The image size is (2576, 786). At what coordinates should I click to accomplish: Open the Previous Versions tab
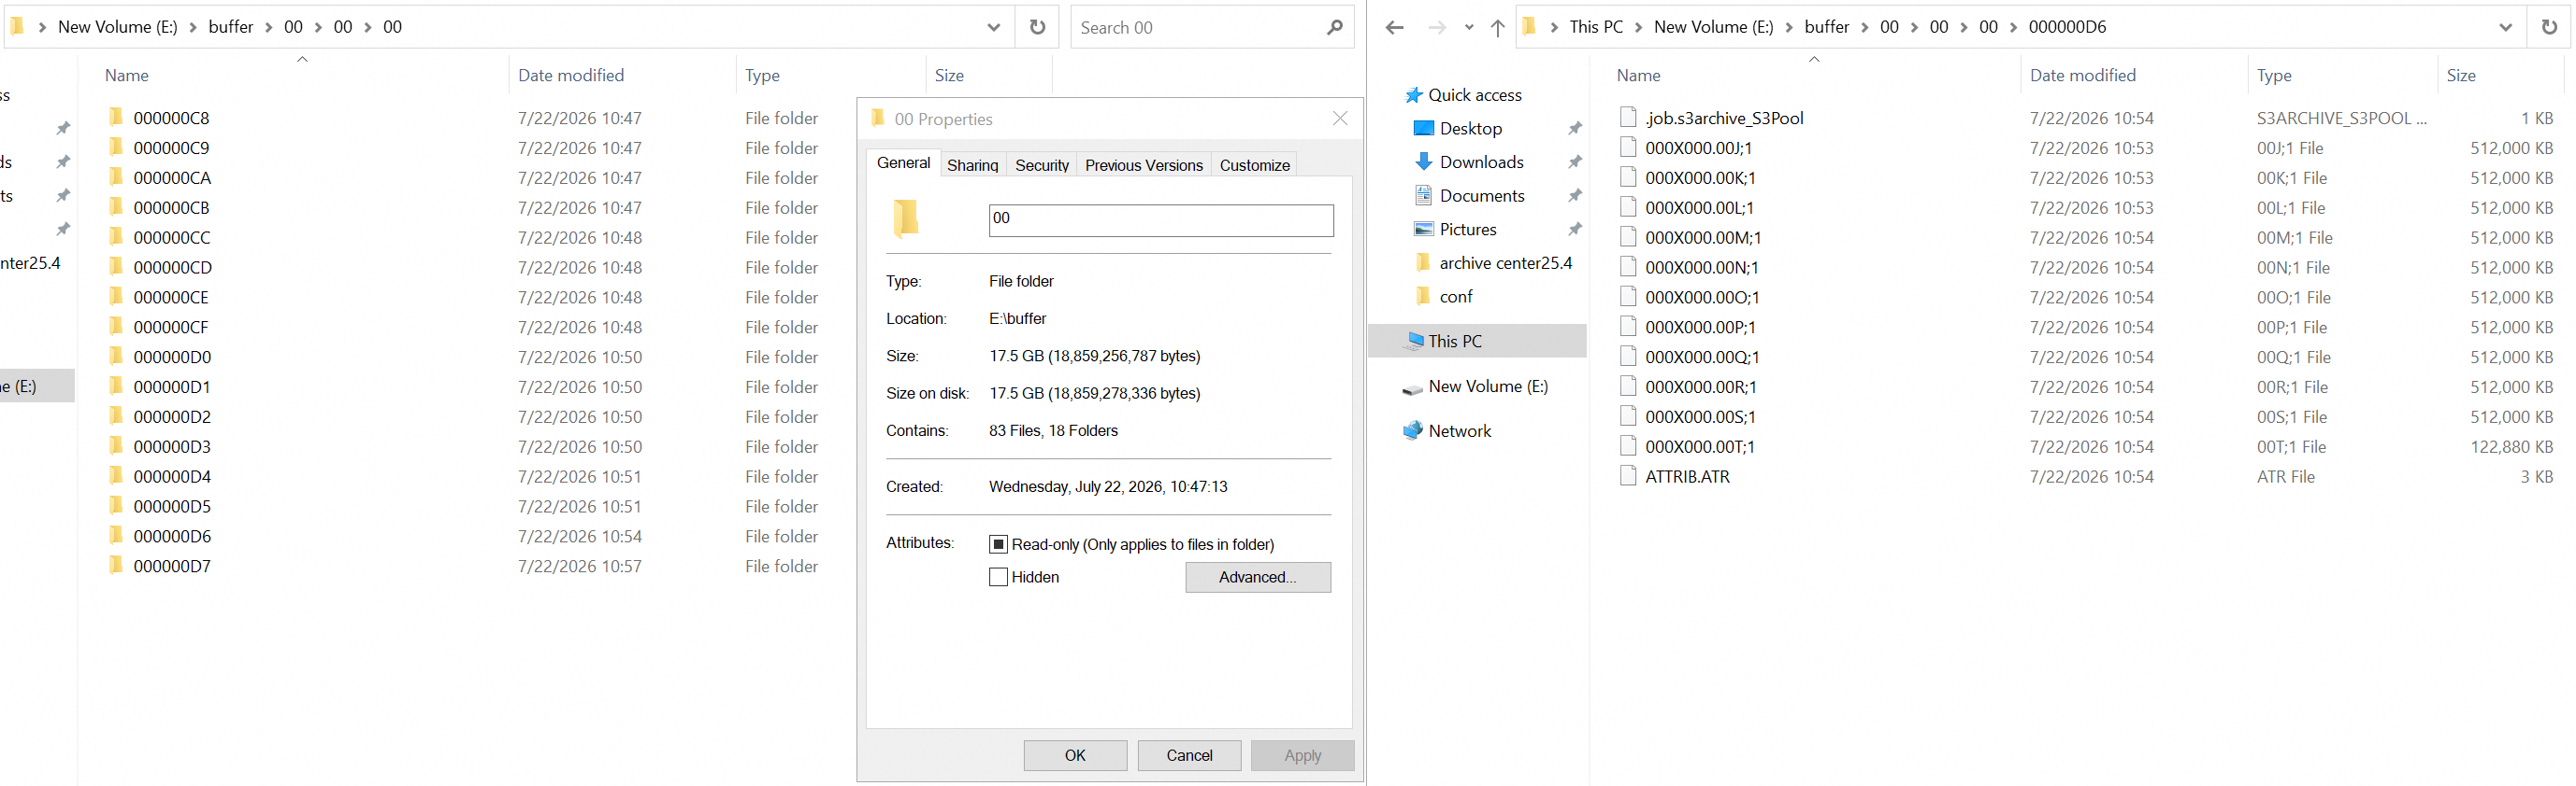point(1143,165)
